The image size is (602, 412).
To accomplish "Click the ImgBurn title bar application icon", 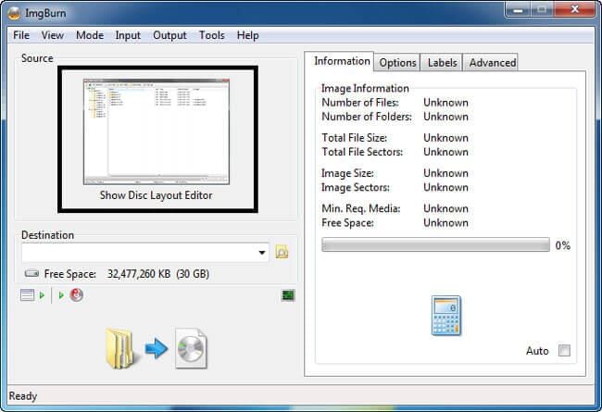I will 14,13.
